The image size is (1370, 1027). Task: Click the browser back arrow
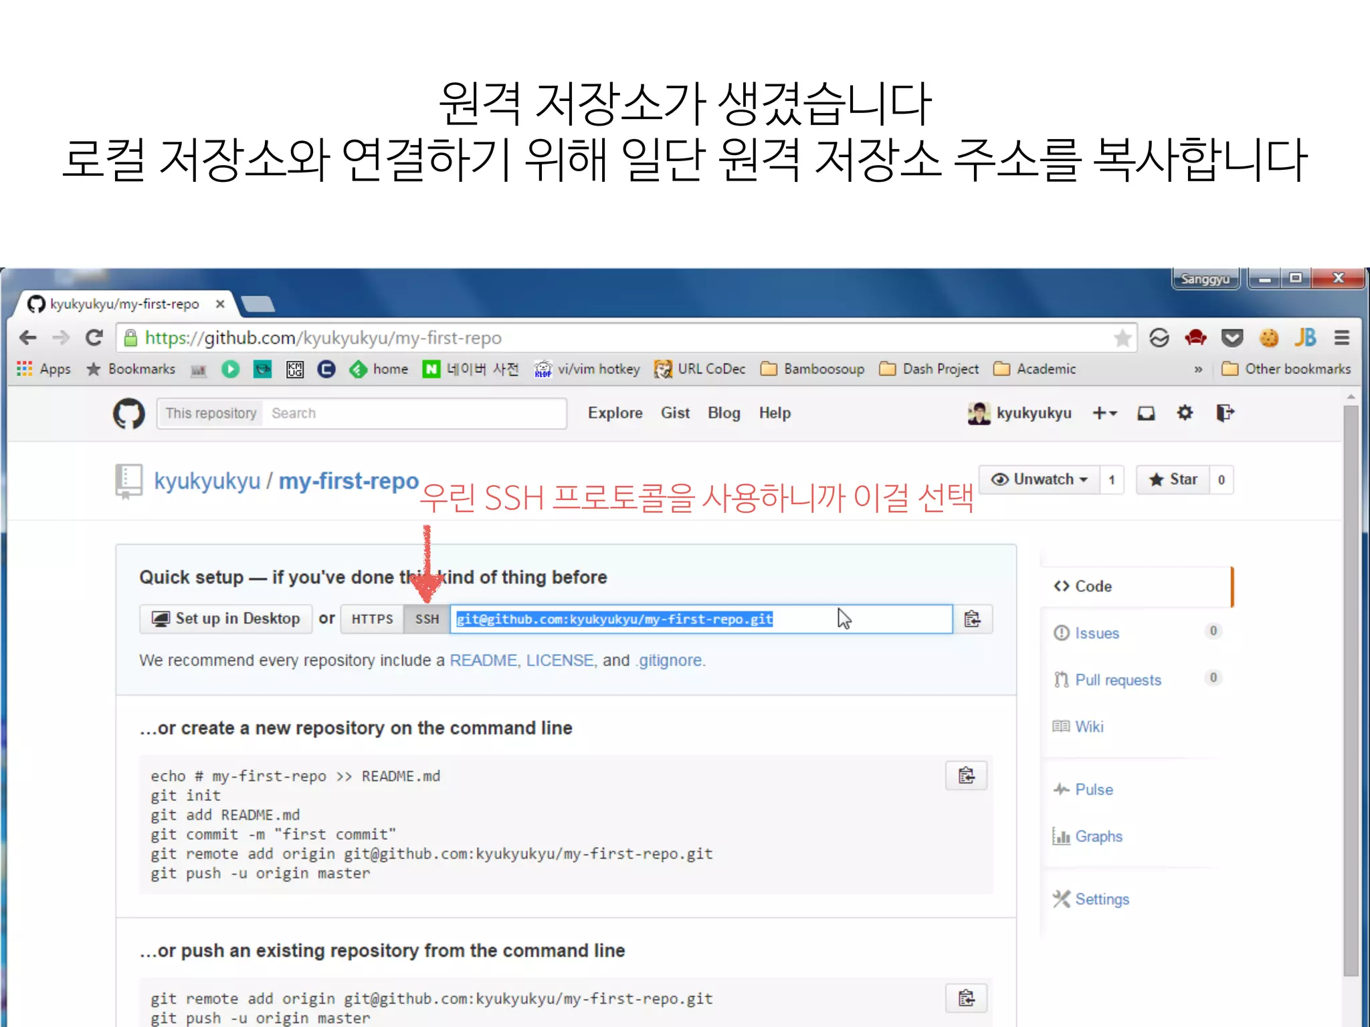pyautogui.click(x=28, y=338)
